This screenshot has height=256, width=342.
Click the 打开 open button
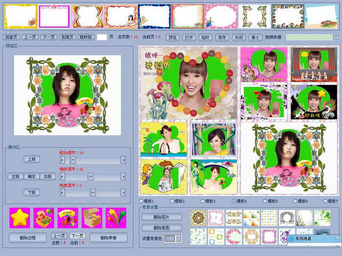click(x=189, y=38)
